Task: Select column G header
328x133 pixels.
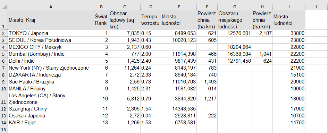Action: point(235,7)
